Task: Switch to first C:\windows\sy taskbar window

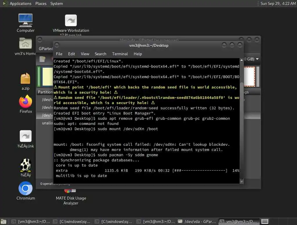Action: point(72,222)
